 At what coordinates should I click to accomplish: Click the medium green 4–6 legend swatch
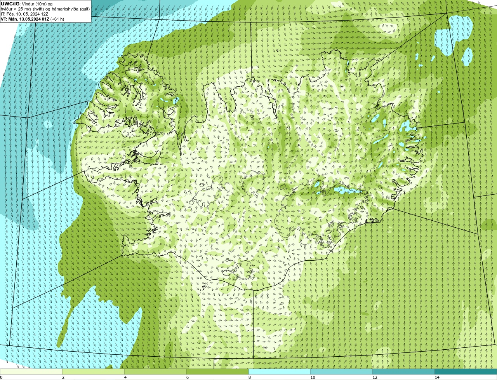click(x=155, y=371)
